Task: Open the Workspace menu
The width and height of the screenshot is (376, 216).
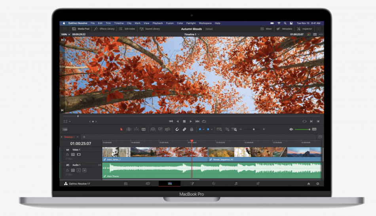Action: point(205,23)
